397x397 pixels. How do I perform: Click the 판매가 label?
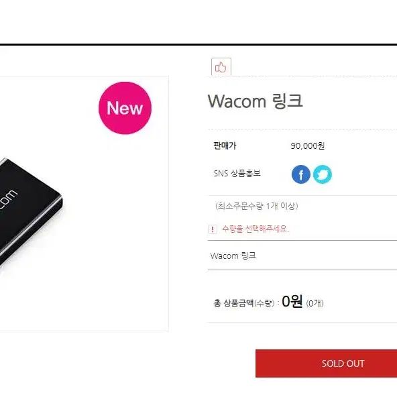point(225,146)
